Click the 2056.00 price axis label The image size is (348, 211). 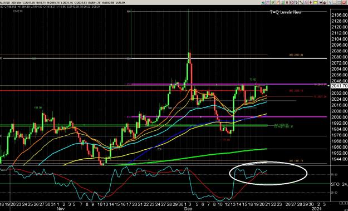(339, 75)
